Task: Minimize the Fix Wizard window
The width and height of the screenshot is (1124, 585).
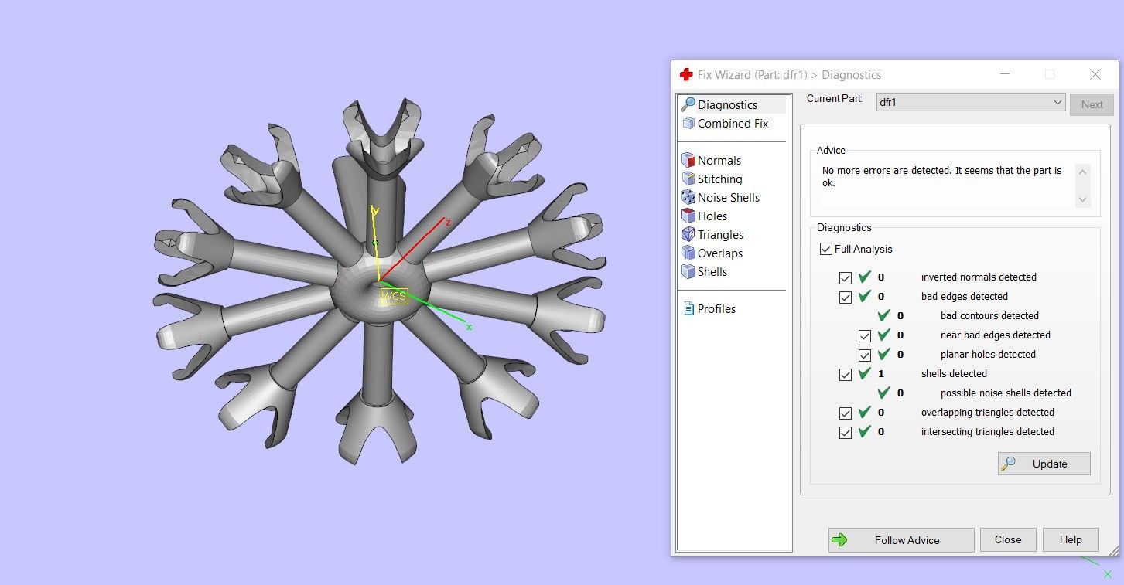Action: pyautogui.click(x=1005, y=74)
